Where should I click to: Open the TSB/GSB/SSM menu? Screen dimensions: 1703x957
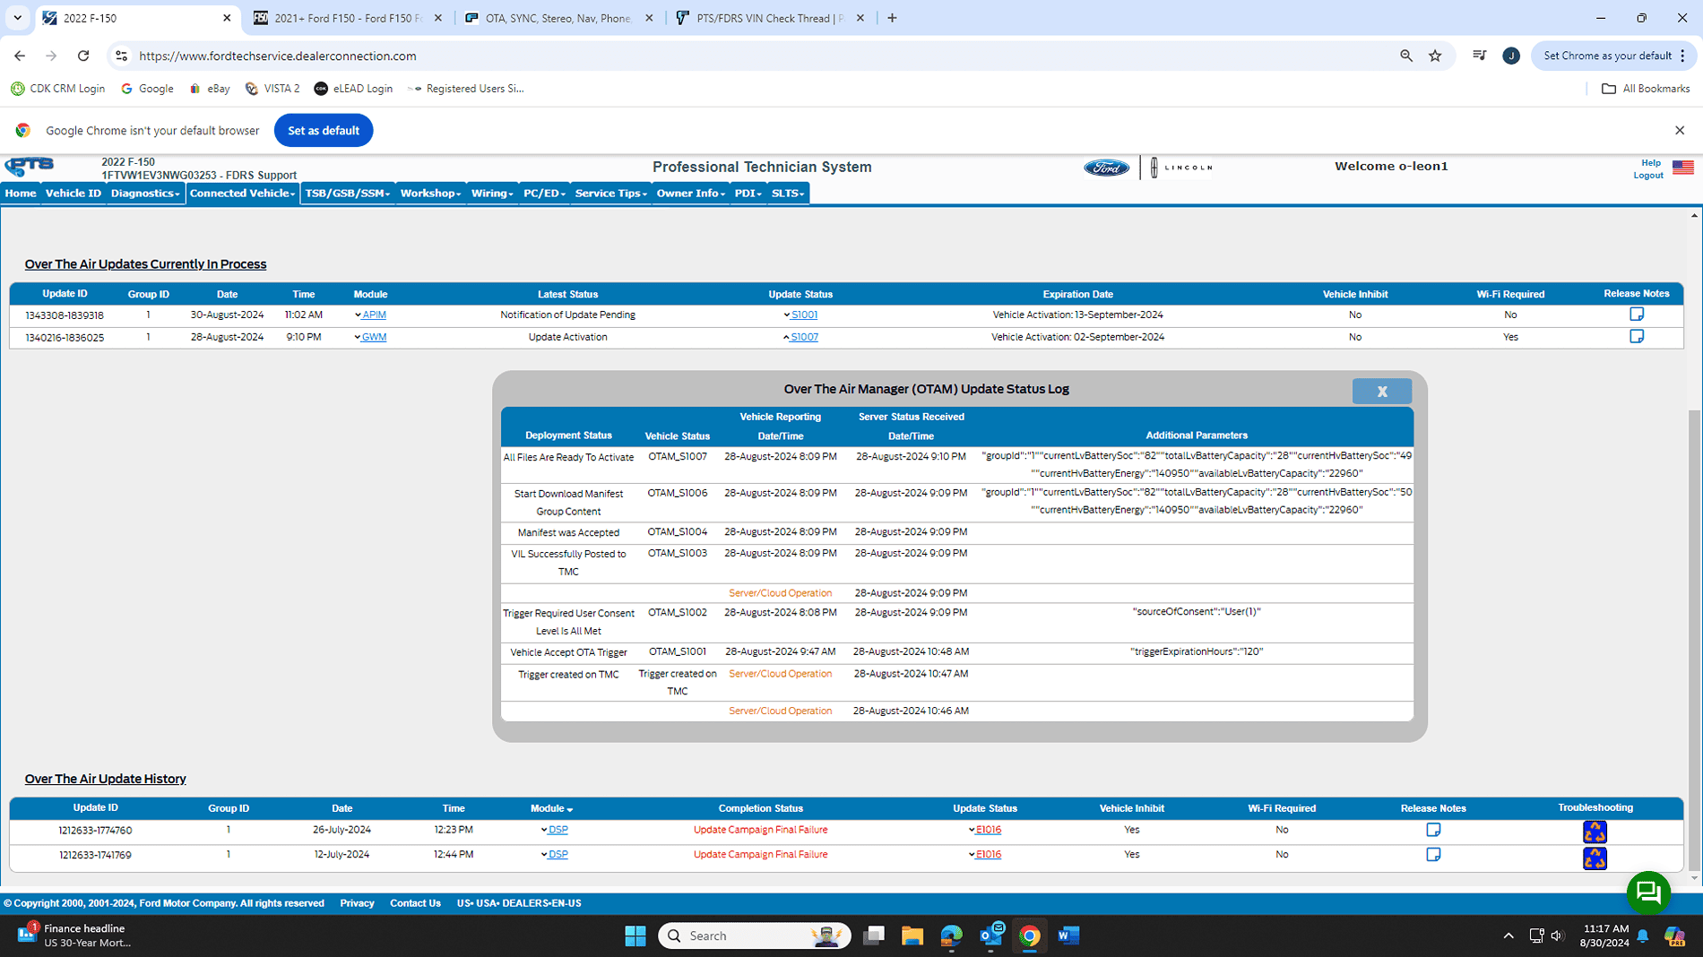[347, 194]
